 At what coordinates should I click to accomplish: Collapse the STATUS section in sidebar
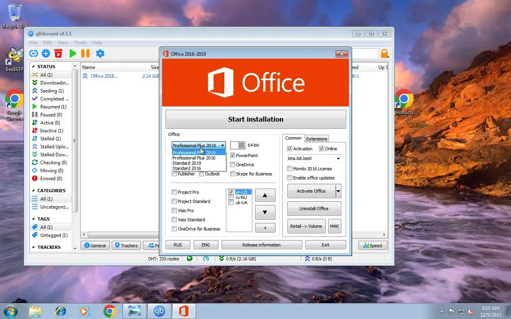click(x=34, y=67)
